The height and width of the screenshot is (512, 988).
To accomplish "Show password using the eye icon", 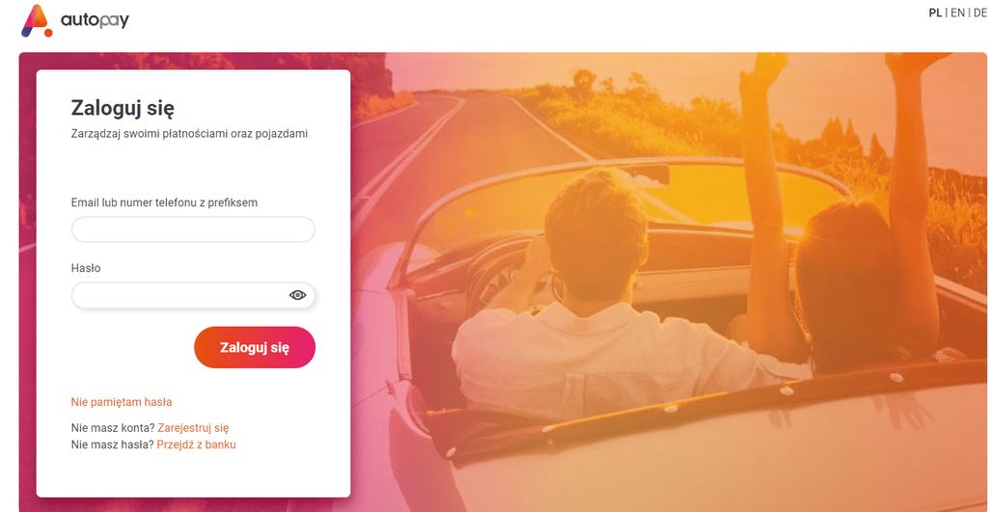I will pyautogui.click(x=297, y=295).
